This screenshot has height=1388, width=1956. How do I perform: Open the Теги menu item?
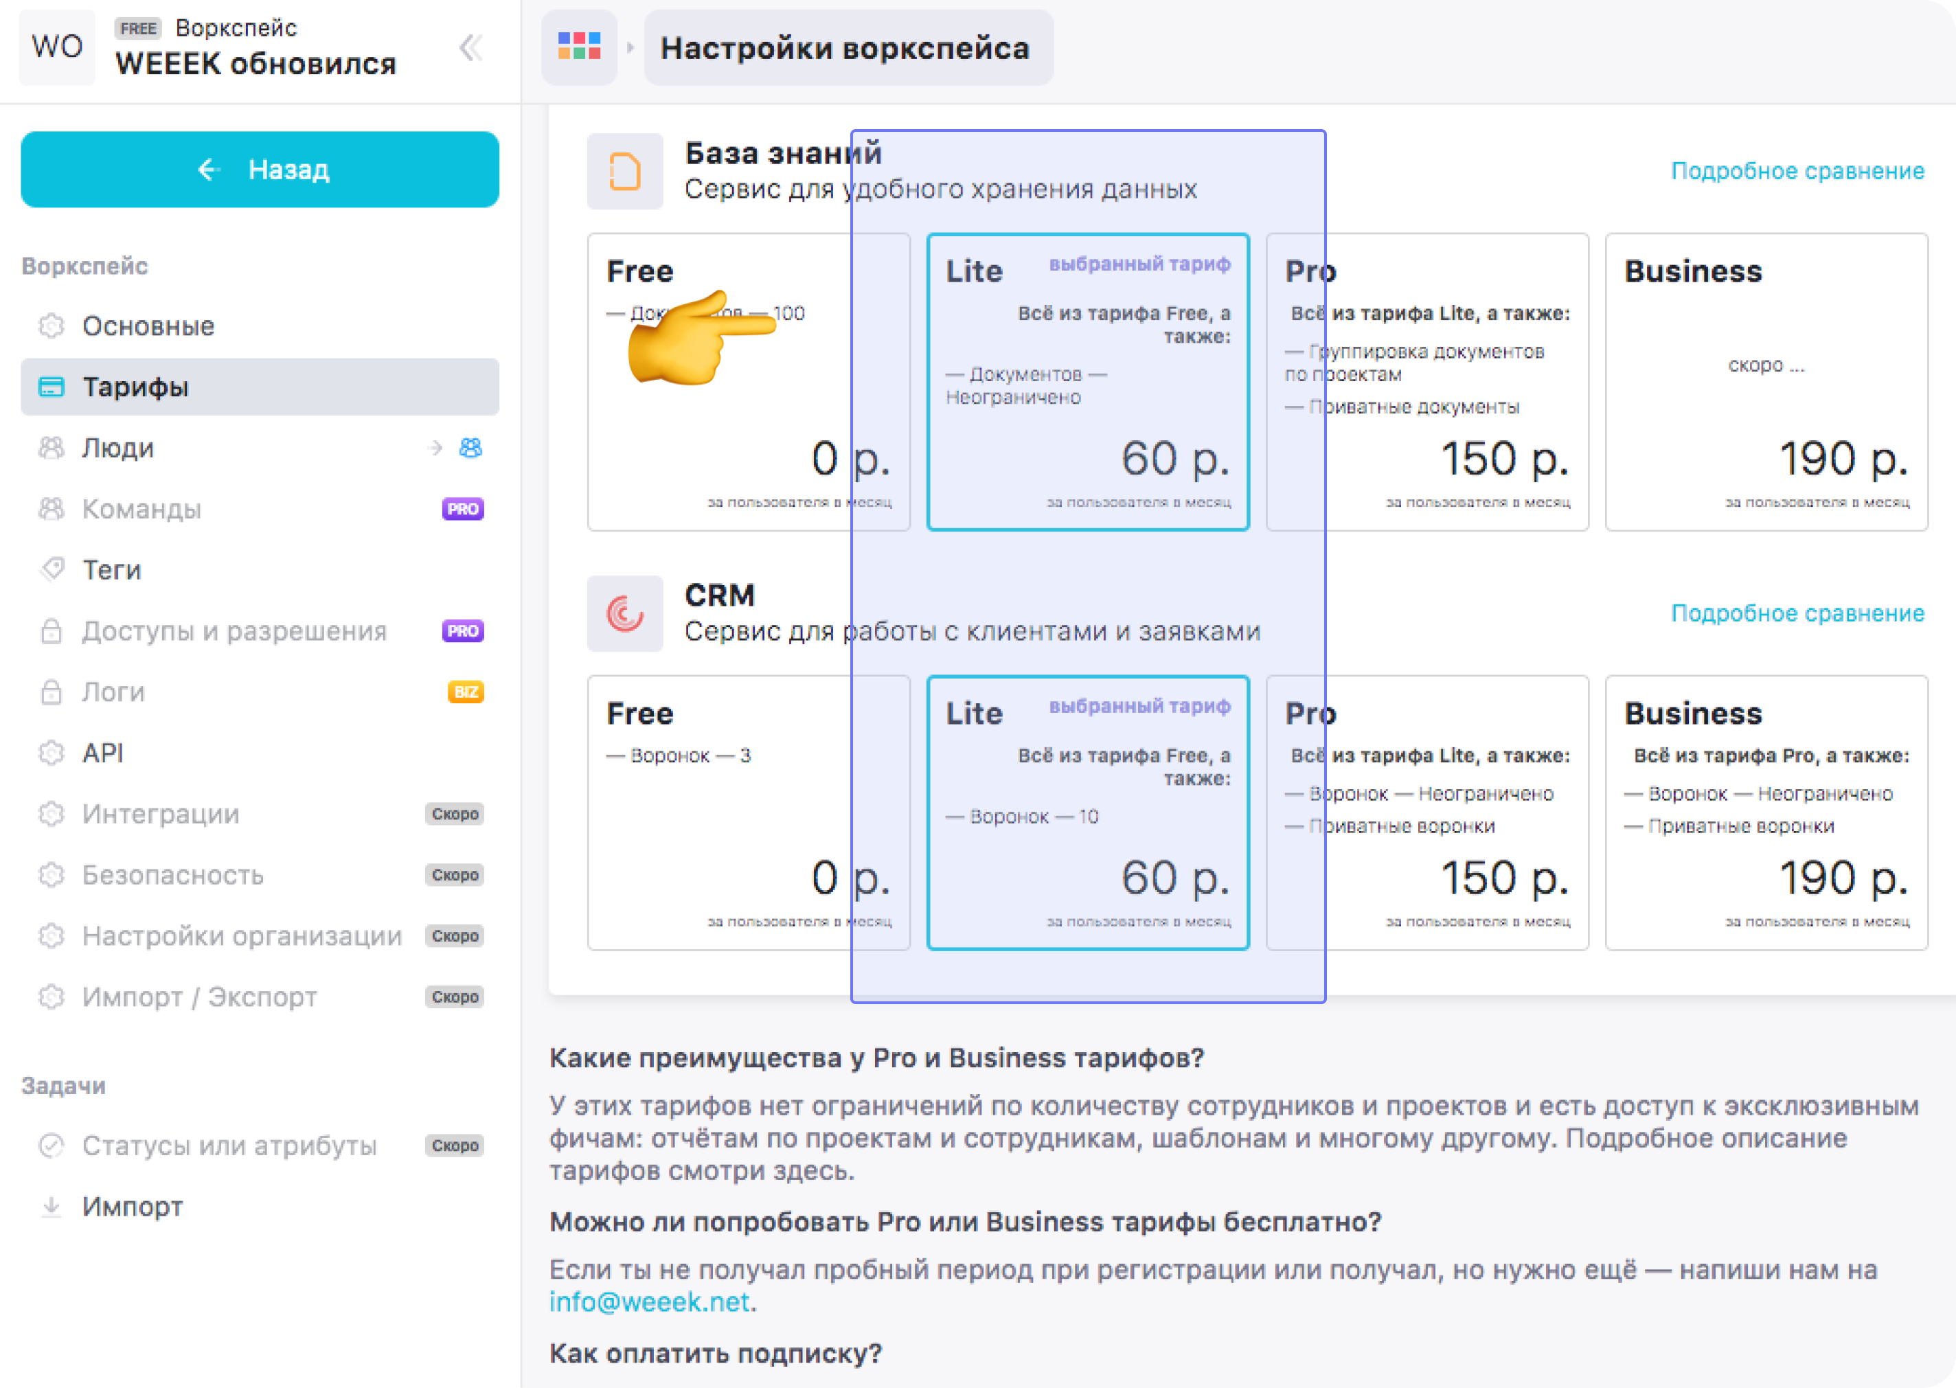click(111, 570)
